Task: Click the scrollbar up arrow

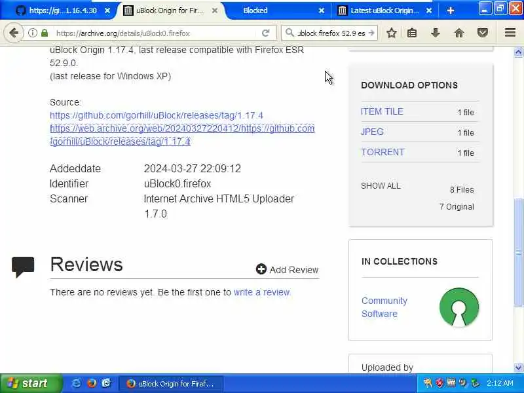Action: (518, 52)
